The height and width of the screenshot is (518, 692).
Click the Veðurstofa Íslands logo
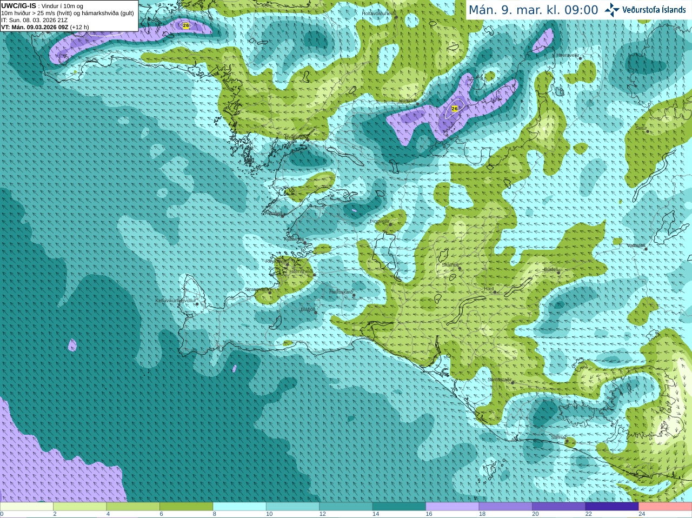coord(646,10)
